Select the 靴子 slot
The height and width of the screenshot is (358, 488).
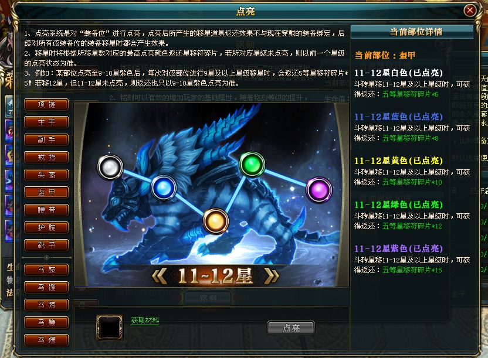46,246
